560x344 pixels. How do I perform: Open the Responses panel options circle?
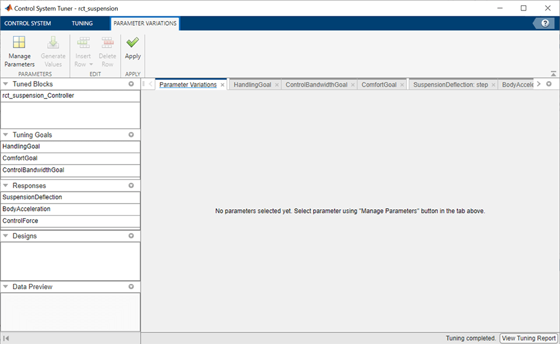[131, 185]
